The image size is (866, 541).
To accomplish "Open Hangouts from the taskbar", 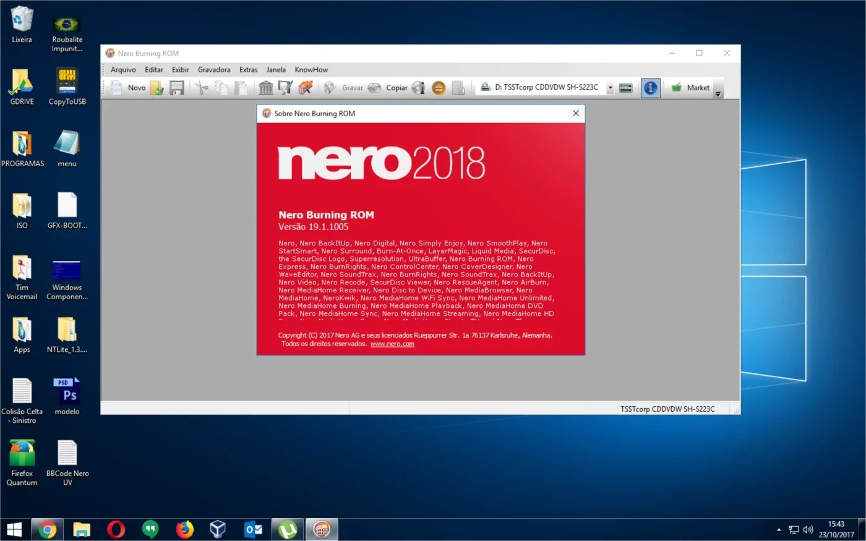I will tap(150, 530).
